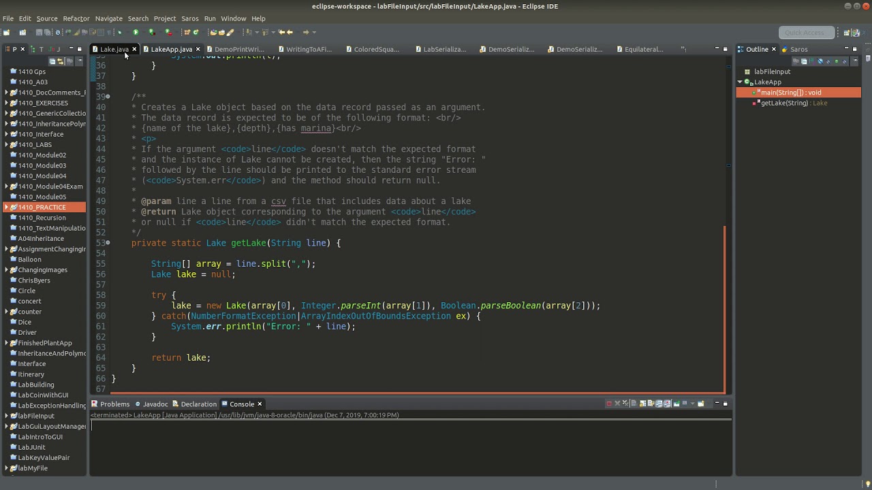Expand the counter project
Viewport: 872px width, 490px height.
click(7, 312)
